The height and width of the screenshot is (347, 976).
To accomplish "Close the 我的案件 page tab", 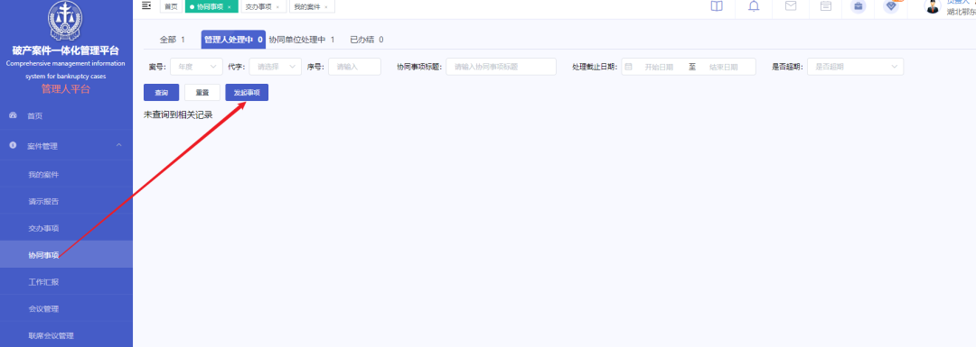I will [325, 7].
